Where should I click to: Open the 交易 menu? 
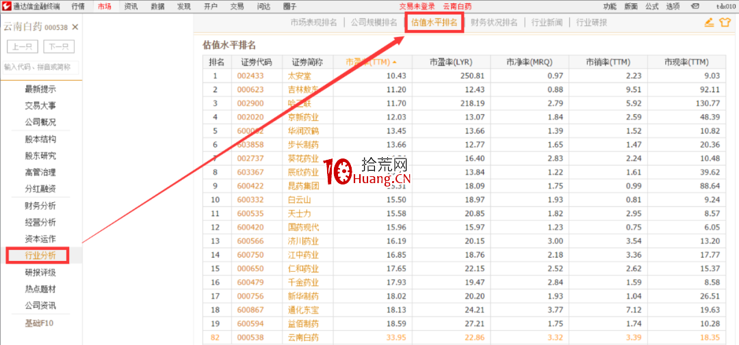[x=237, y=7]
